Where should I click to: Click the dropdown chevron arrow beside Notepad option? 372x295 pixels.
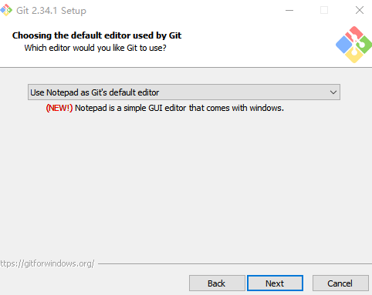(x=333, y=92)
